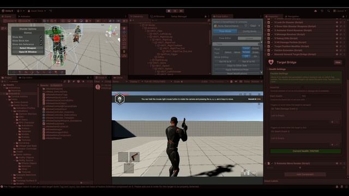Click the Copy to Other Side button
The image size is (349, 196).
click(237, 65)
